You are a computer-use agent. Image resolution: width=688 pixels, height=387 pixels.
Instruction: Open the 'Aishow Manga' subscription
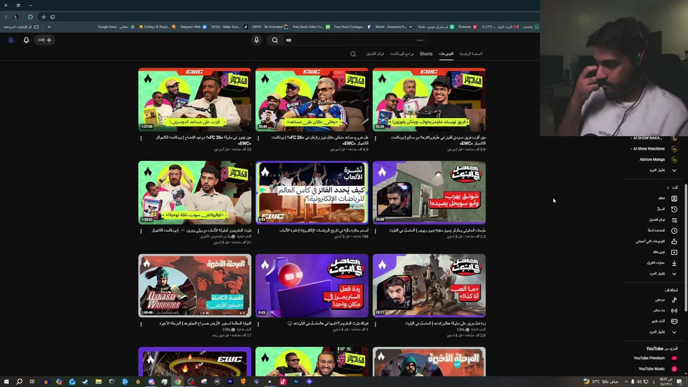pos(657,160)
